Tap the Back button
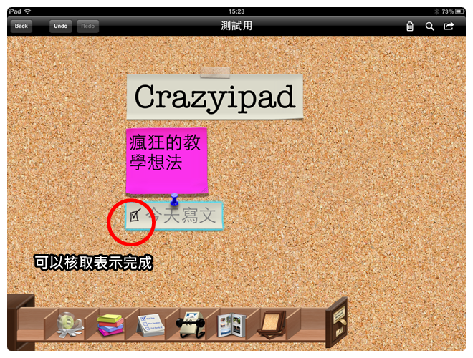The image size is (473, 358). coord(21,26)
